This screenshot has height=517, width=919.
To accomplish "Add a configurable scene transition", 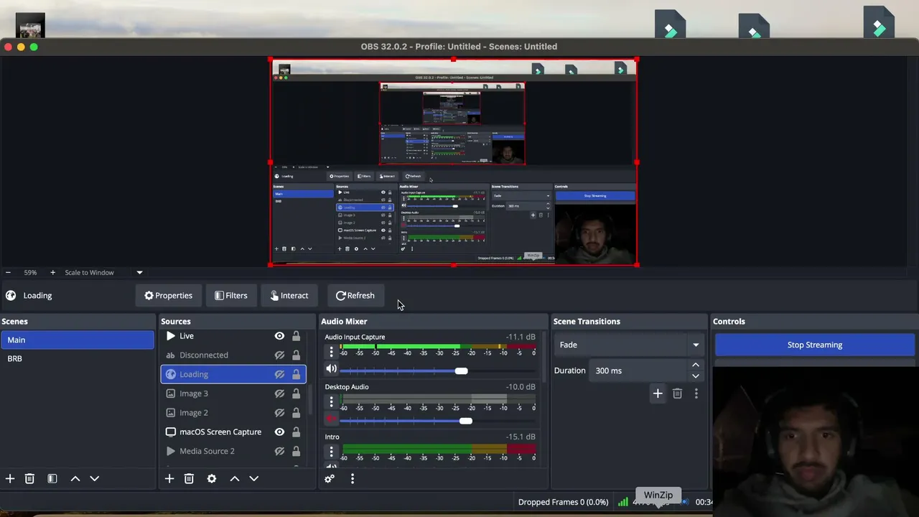I will coord(658,393).
